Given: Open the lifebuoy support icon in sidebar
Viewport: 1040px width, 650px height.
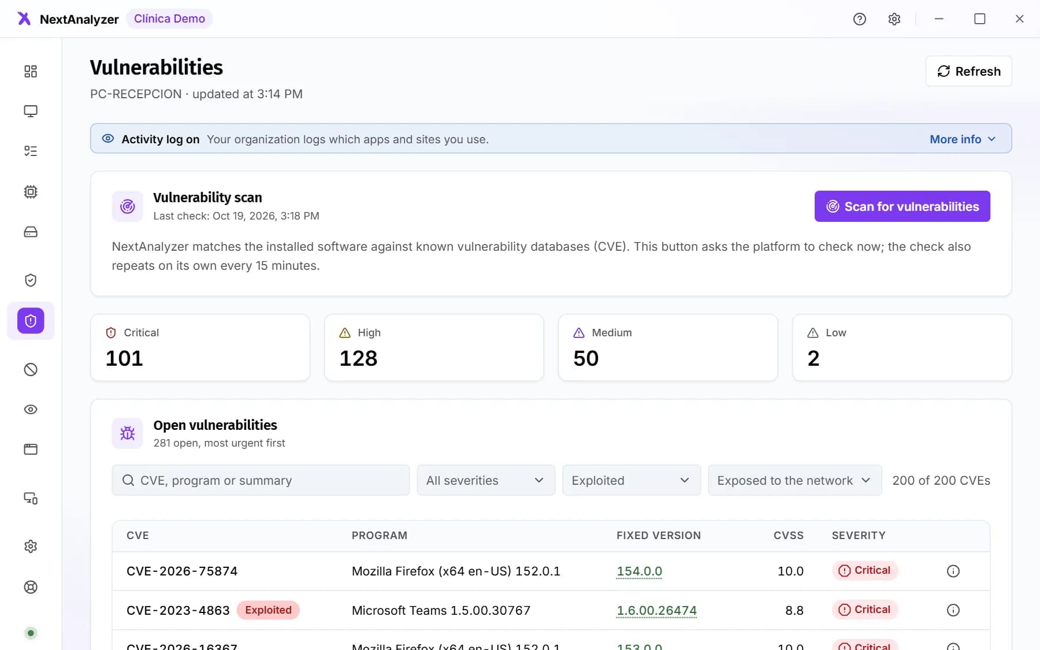Looking at the screenshot, I should click(31, 587).
